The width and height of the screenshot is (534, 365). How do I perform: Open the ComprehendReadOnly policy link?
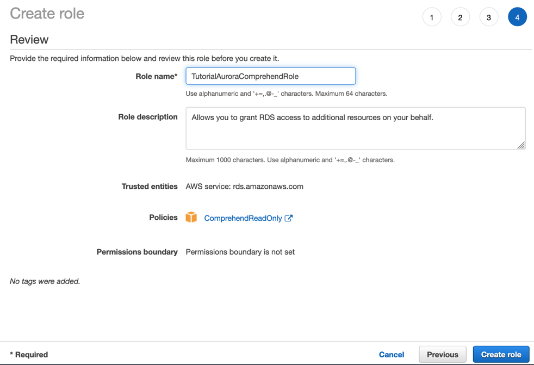(x=243, y=218)
